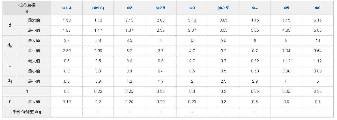337x120 pixels.
Task: Click the 公称直径 d header cell
Action: coord(27,8)
